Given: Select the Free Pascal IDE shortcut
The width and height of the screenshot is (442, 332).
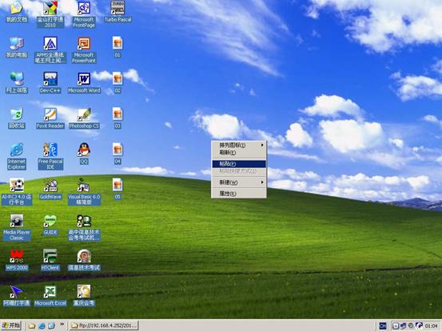Looking at the screenshot, I should click(x=50, y=156).
